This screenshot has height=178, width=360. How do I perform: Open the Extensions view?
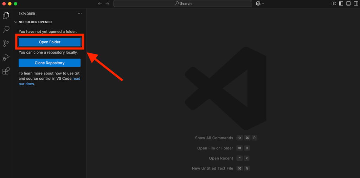tap(6, 71)
